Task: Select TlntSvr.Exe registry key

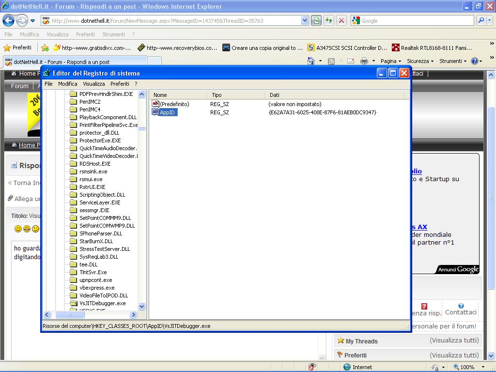Action: point(93,272)
